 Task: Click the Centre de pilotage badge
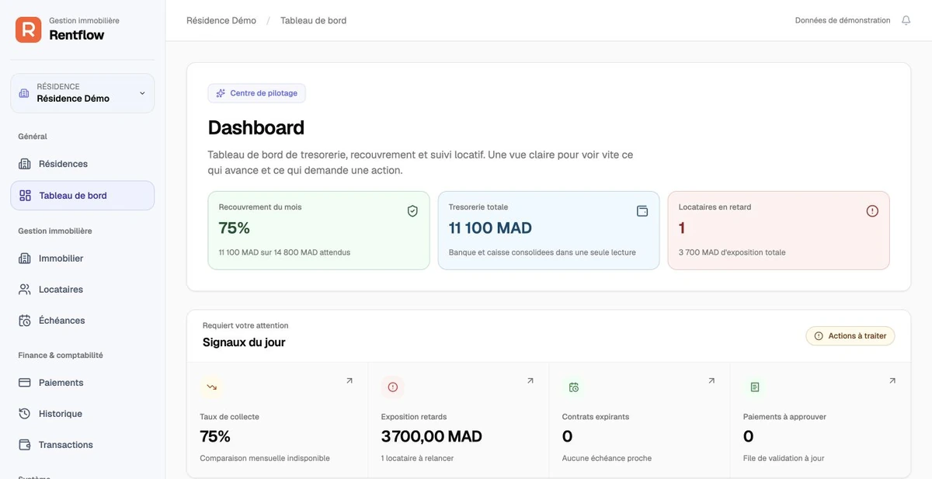[257, 93]
